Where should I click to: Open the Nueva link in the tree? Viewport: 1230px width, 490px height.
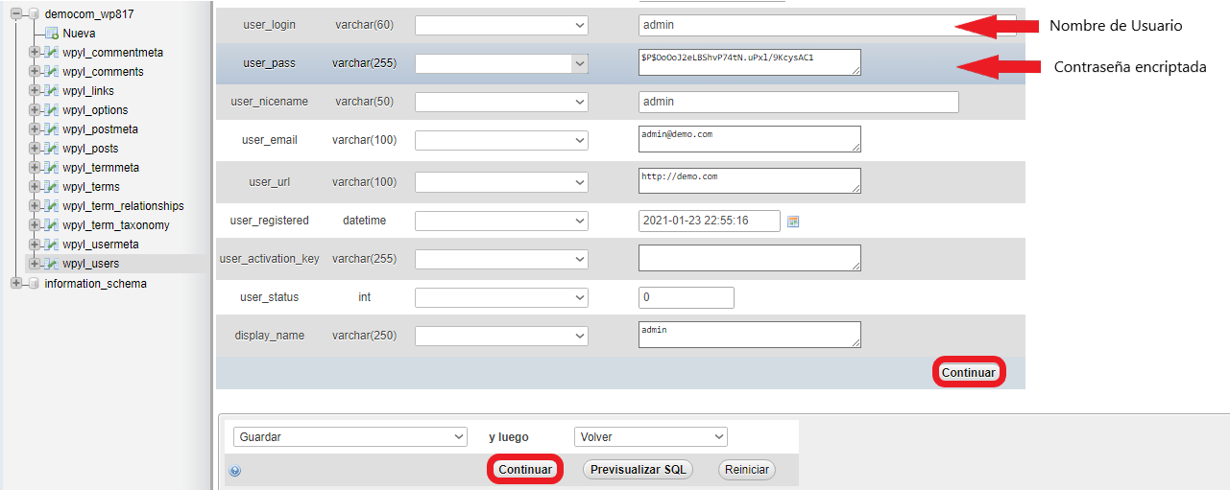(x=79, y=34)
